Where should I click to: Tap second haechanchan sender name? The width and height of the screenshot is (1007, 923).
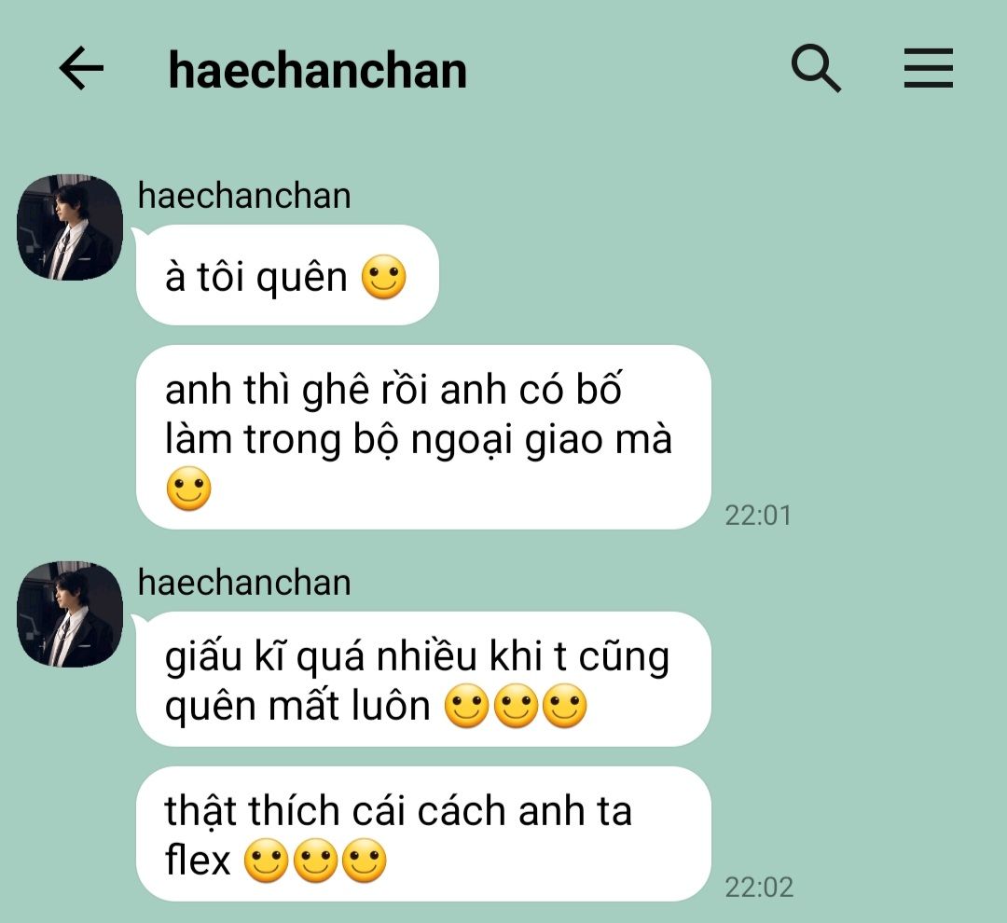(x=244, y=583)
